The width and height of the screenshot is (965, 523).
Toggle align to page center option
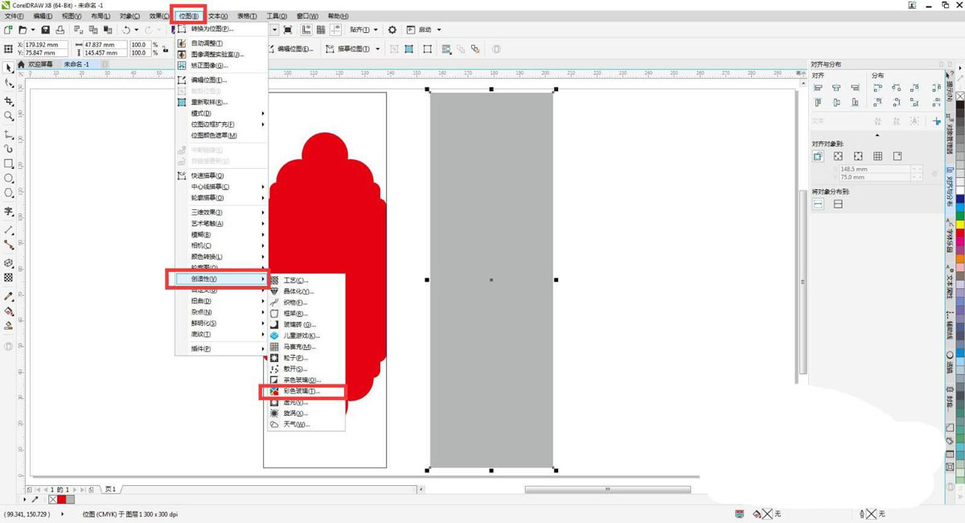click(x=858, y=156)
